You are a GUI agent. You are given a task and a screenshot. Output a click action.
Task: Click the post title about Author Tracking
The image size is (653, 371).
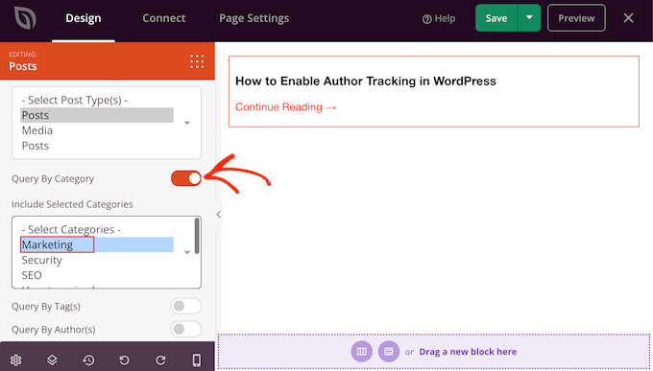click(x=366, y=81)
